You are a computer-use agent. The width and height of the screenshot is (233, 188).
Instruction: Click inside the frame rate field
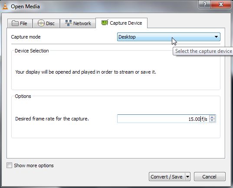click(x=163, y=119)
